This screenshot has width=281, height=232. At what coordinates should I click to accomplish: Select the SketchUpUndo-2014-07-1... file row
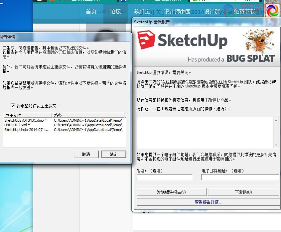click(x=64, y=130)
